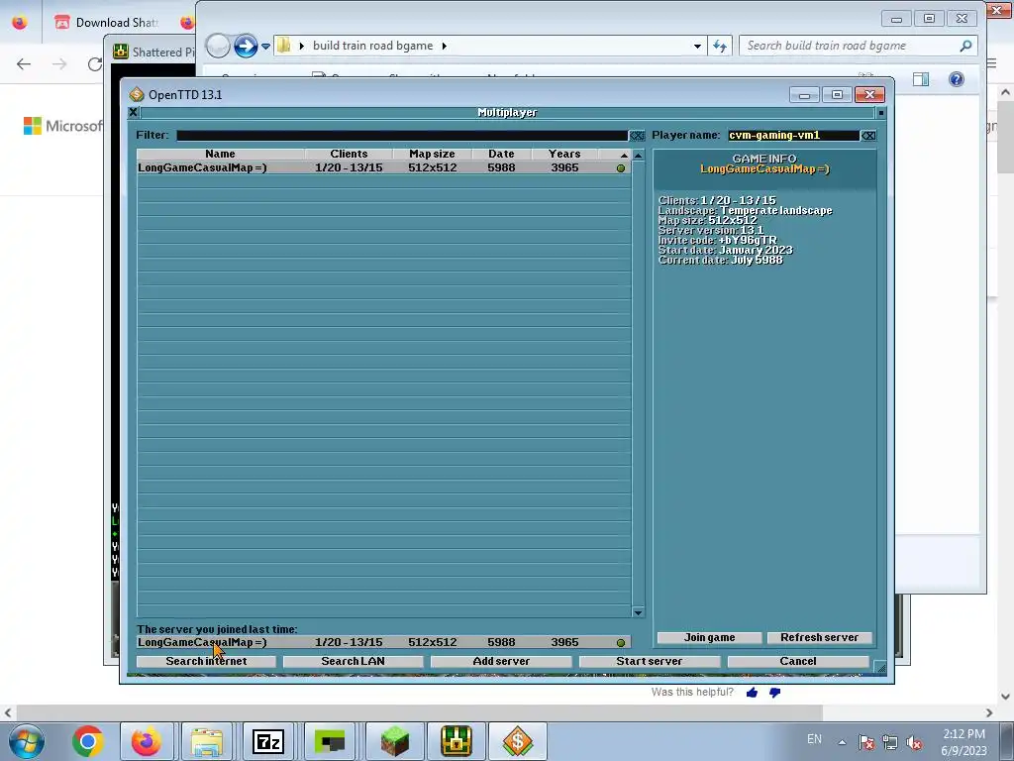
Task: Cancel the Multiplayer window
Action: [x=798, y=661]
